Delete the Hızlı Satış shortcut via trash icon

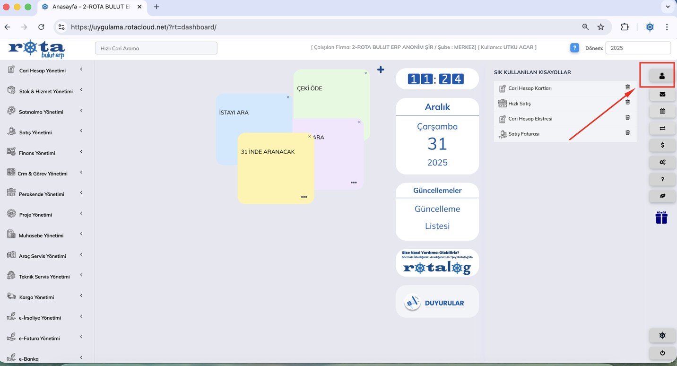[627, 103]
